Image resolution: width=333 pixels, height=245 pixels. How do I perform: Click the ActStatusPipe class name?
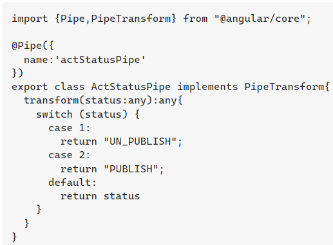(x=131, y=87)
